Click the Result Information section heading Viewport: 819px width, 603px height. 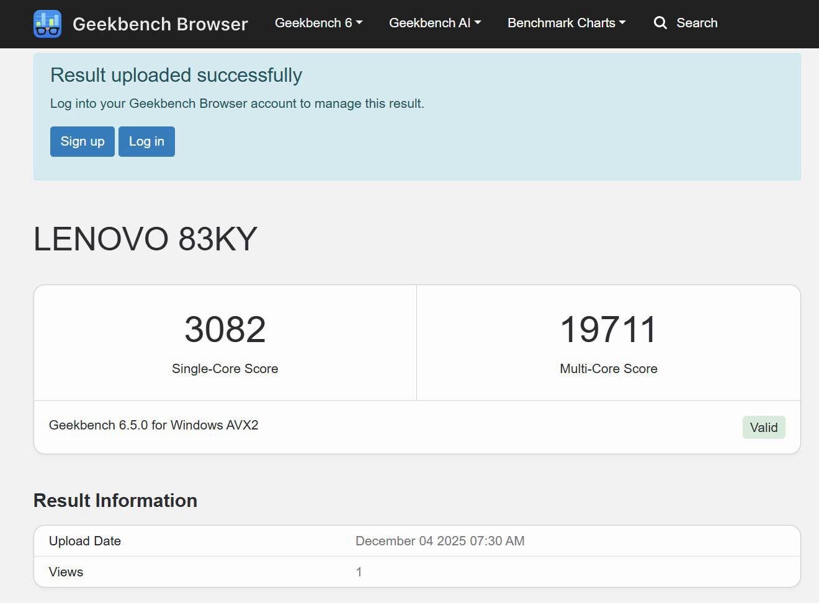(x=115, y=500)
